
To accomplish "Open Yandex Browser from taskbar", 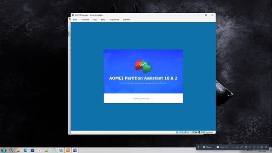I will [x=40, y=150].
